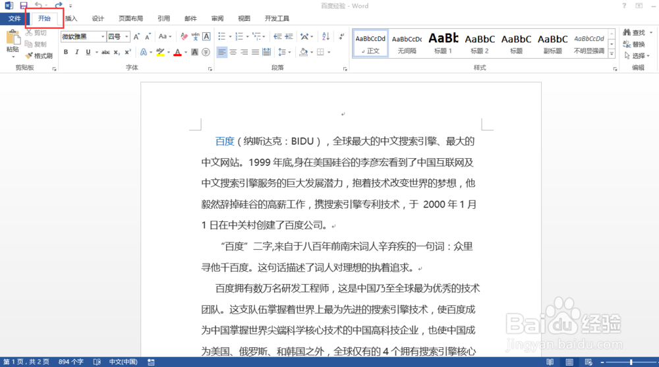Image resolution: width=659 pixels, height=367 pixels.
Task: Toggle Align Right paragraph
Action: tap(244, 52)
